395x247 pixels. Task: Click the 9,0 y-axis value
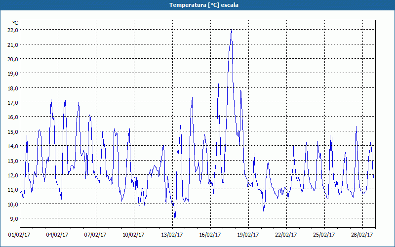point(14,218)
